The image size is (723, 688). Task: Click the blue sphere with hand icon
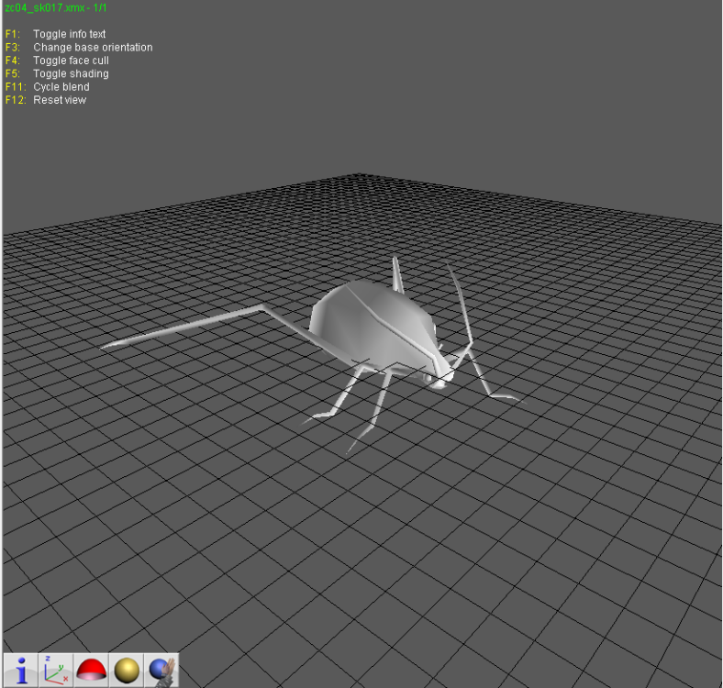161,670
